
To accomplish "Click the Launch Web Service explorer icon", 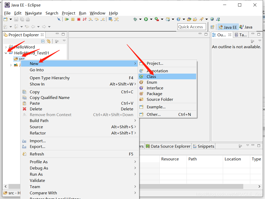I will click(218, 19).
